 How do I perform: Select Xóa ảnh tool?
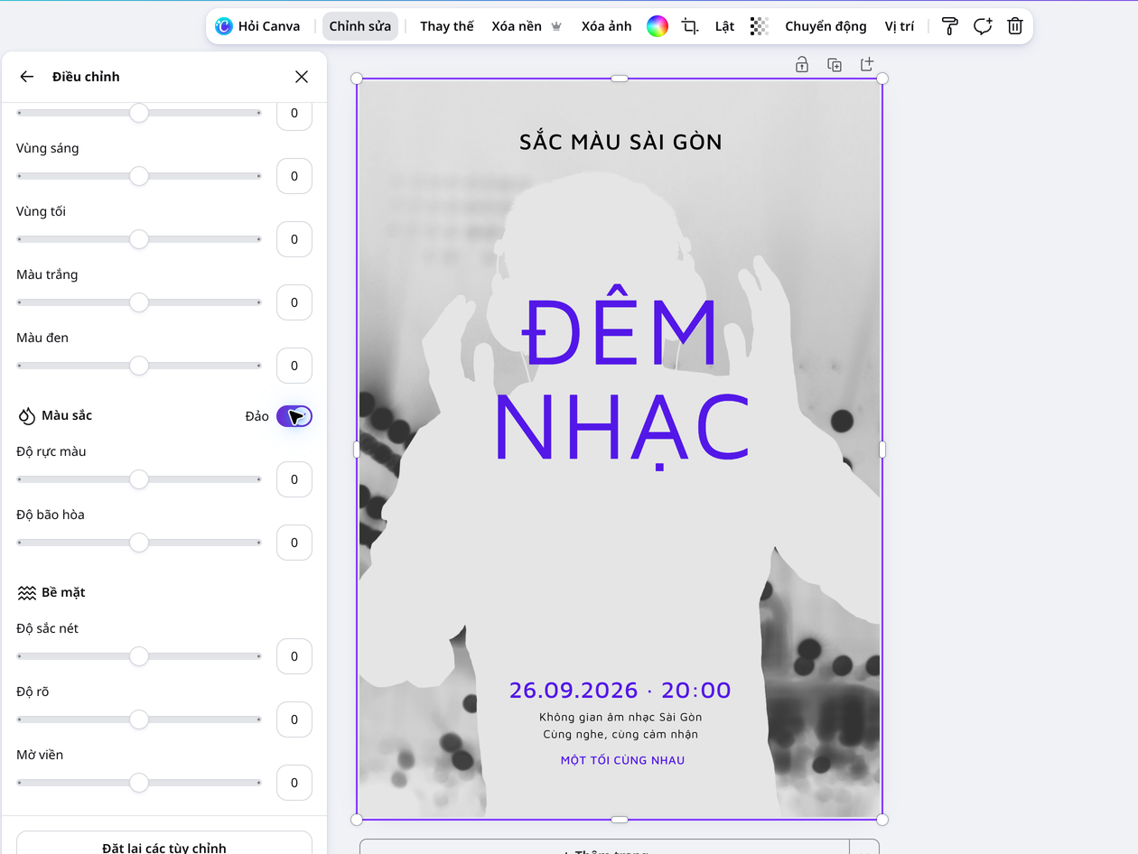click(x=606, y=26)
